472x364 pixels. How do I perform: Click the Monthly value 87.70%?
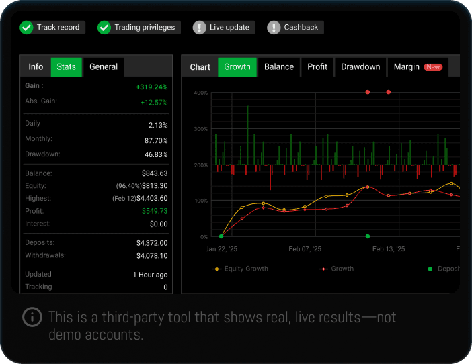(156, 140)
